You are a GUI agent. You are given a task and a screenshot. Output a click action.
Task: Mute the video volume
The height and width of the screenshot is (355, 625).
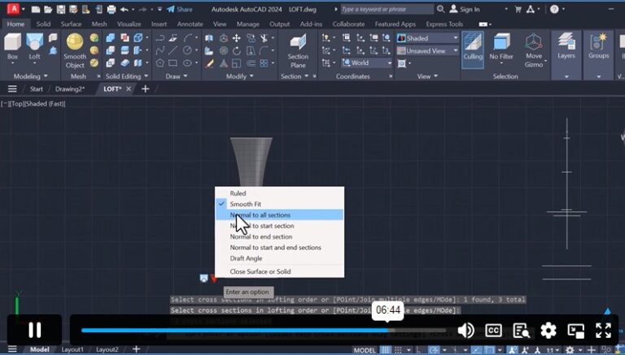tap(465, 331)
